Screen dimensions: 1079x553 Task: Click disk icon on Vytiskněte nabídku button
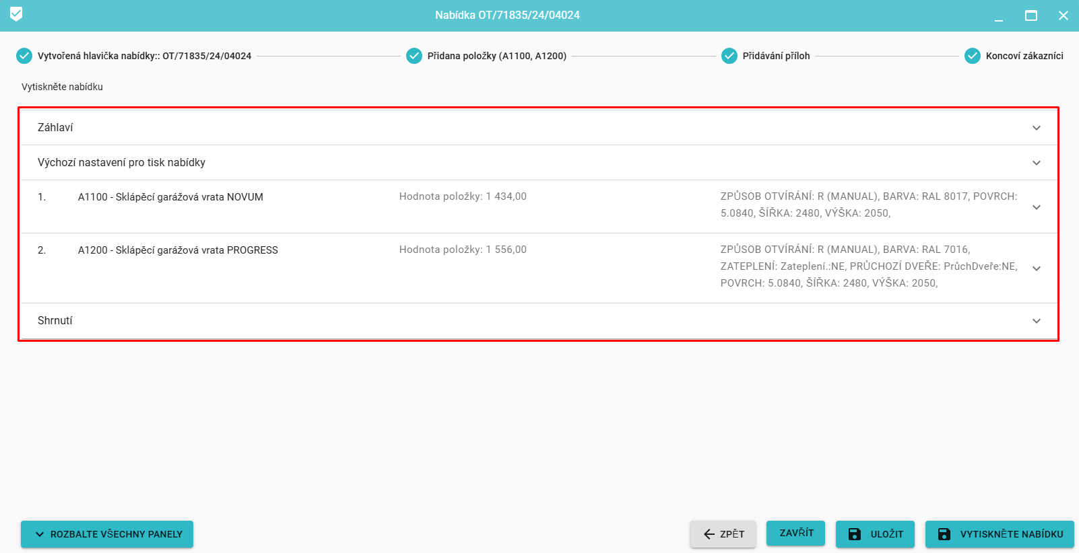pos(944,534)
